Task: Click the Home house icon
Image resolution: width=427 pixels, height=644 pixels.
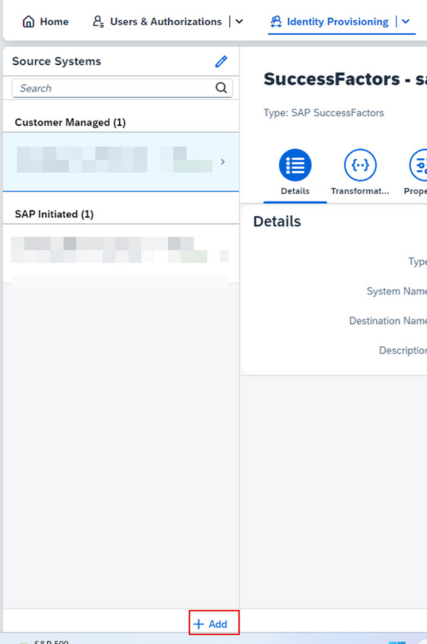Action: click(28, 22)
